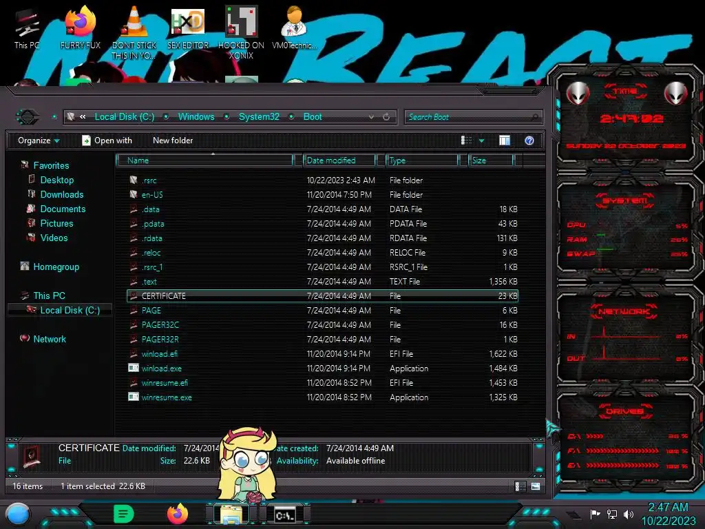
Task: Open the DONT STICK THIS VLC shortcut
Action: (x=134, y=33)
